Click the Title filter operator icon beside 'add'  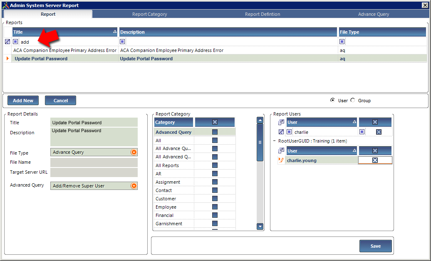tap(15, 42)
